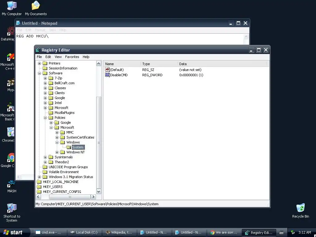This screenshot has width=316, height=237.
Task: Click the keyboard icon in system tray
Action: (x=281, y=233)
